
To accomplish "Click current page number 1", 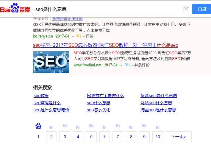I will (x=38, y=137).
